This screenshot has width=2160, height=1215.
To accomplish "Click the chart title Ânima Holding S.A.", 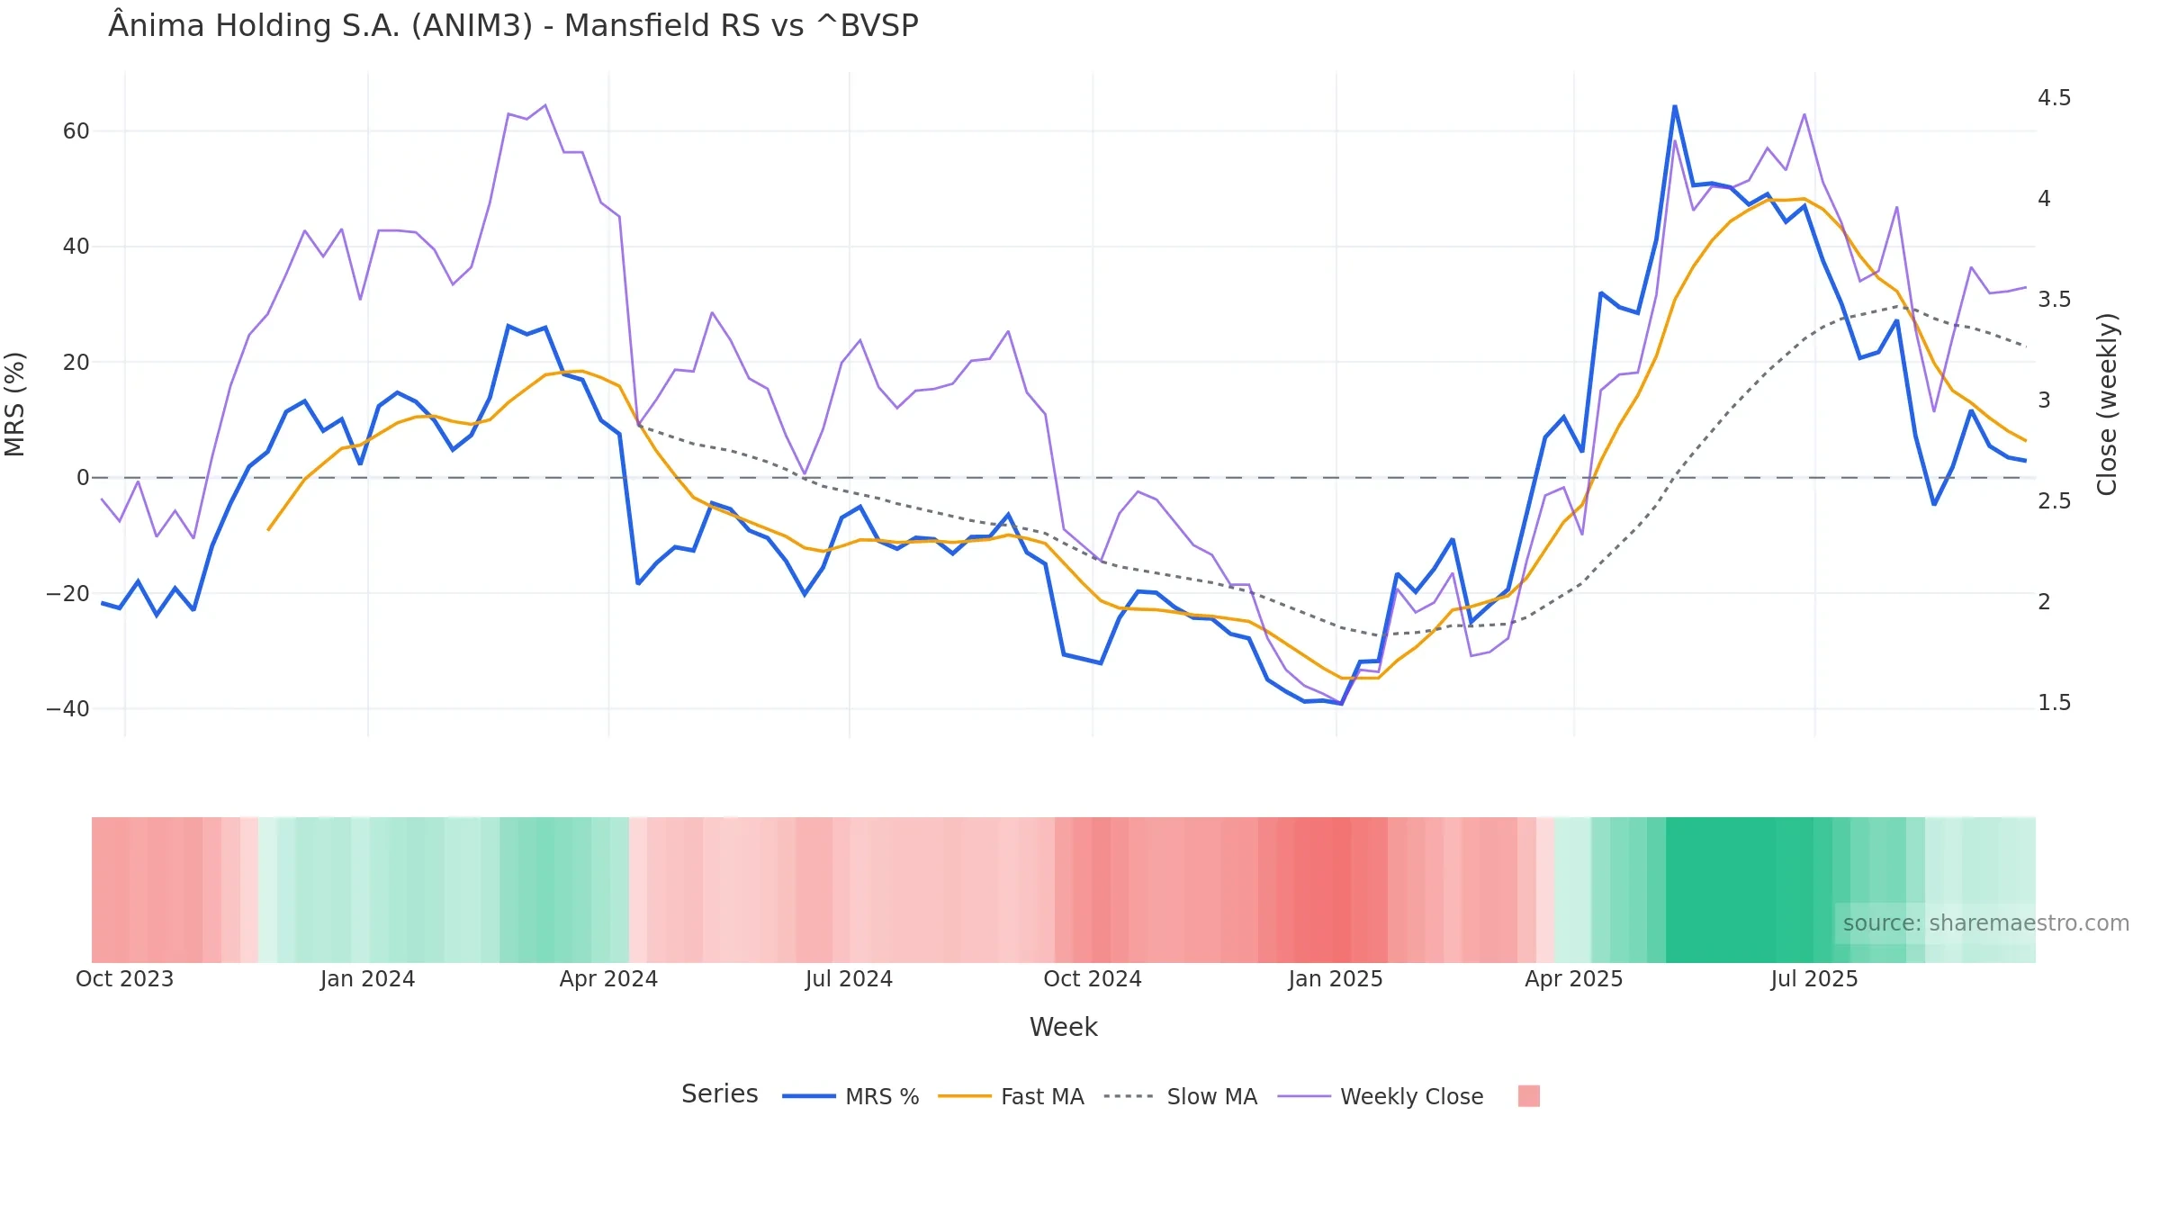I will coord(513,25).
